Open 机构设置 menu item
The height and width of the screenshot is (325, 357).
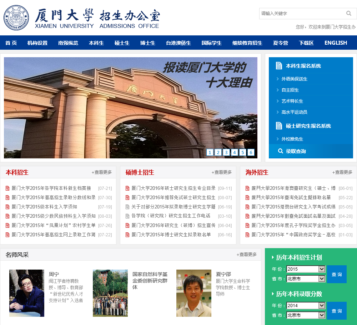37,43
